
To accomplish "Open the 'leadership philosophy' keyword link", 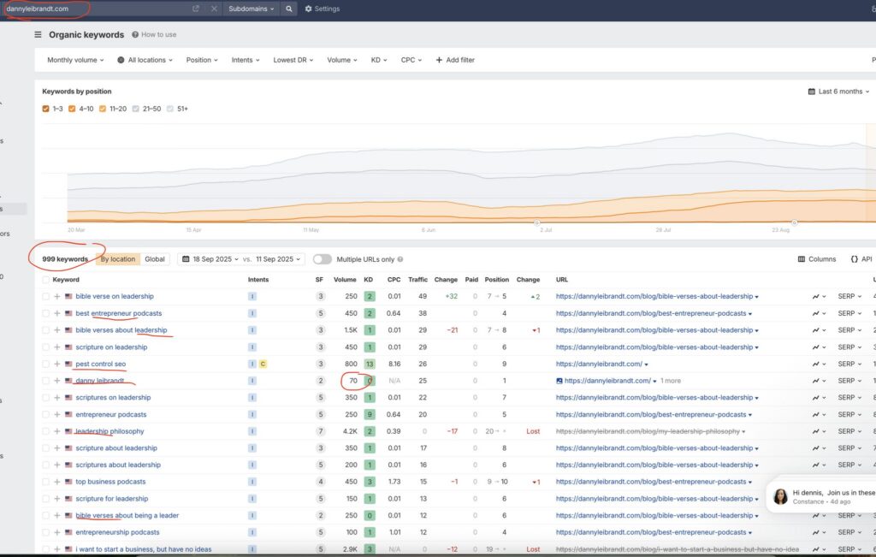I will [x=109, y=431].
